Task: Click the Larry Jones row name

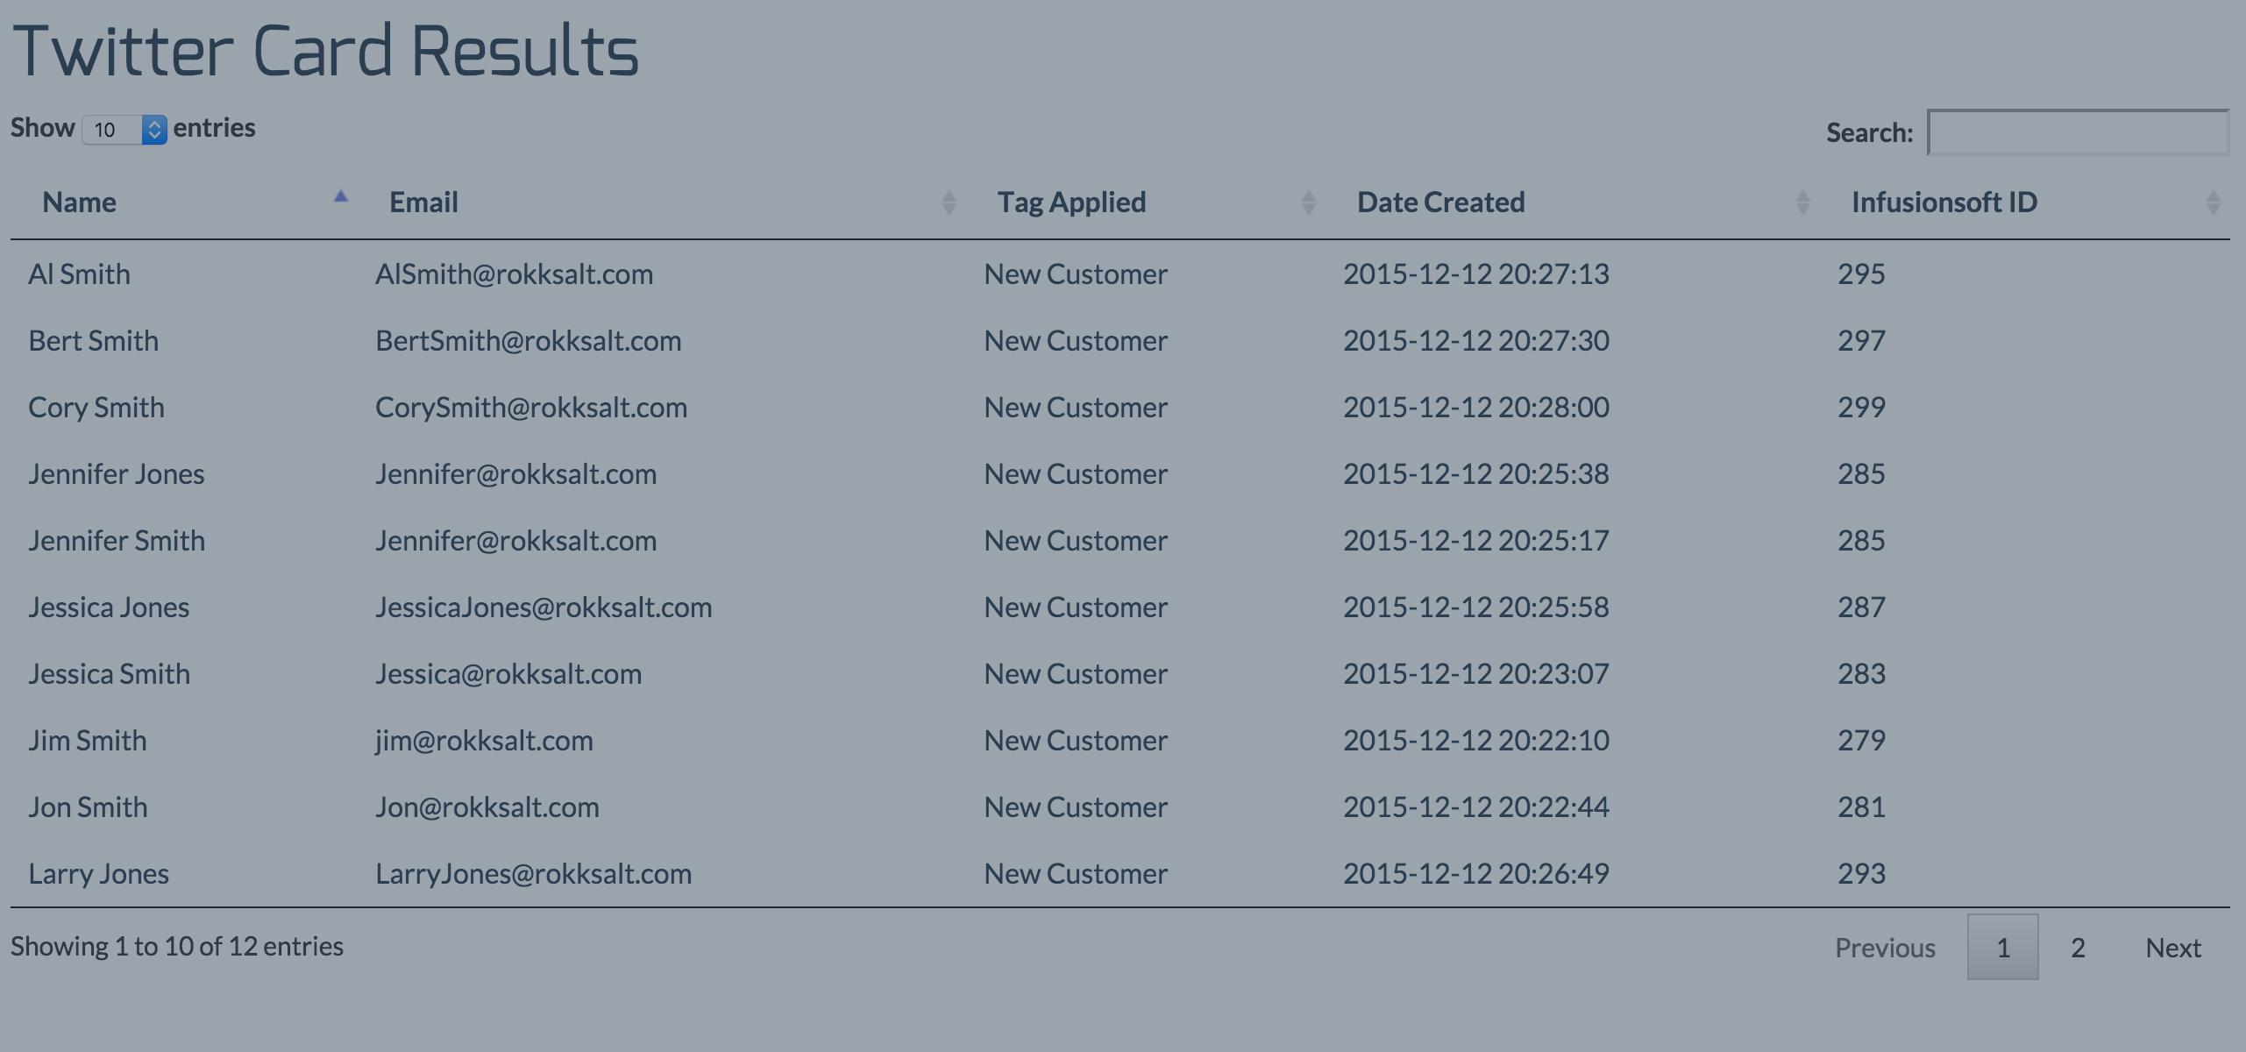Action: pyautogui.click(x=98, y=874)
